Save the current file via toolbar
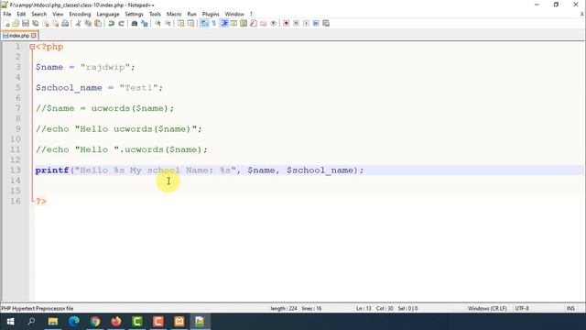Screen dimensions: 586x330 [x=26, y=23]
